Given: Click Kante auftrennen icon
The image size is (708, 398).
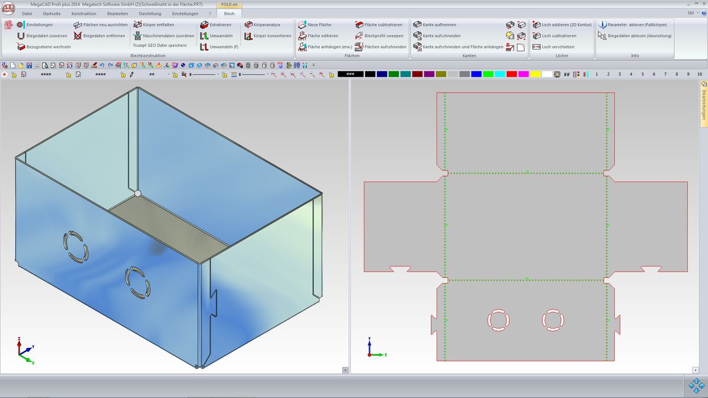Looking at the screenshot, I should click(x=418, y=25).
